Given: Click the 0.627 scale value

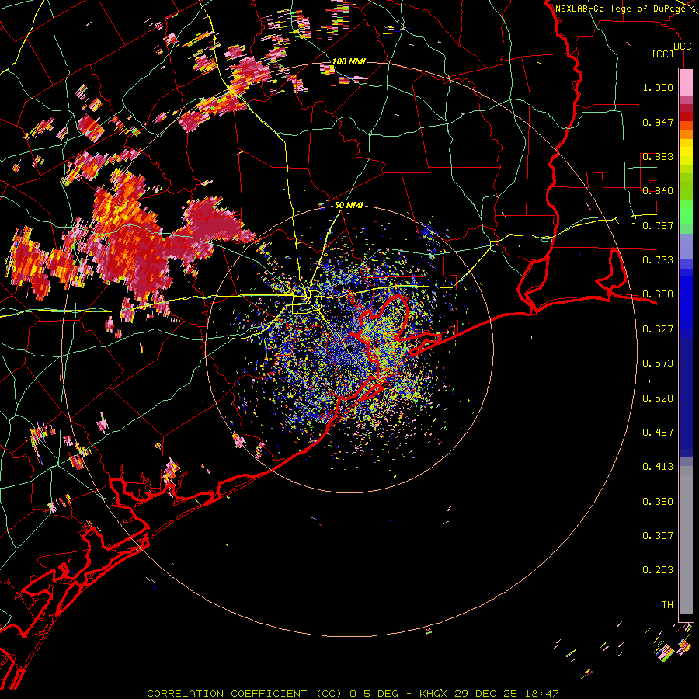Looking at the screenshot, I should (658, 329).
